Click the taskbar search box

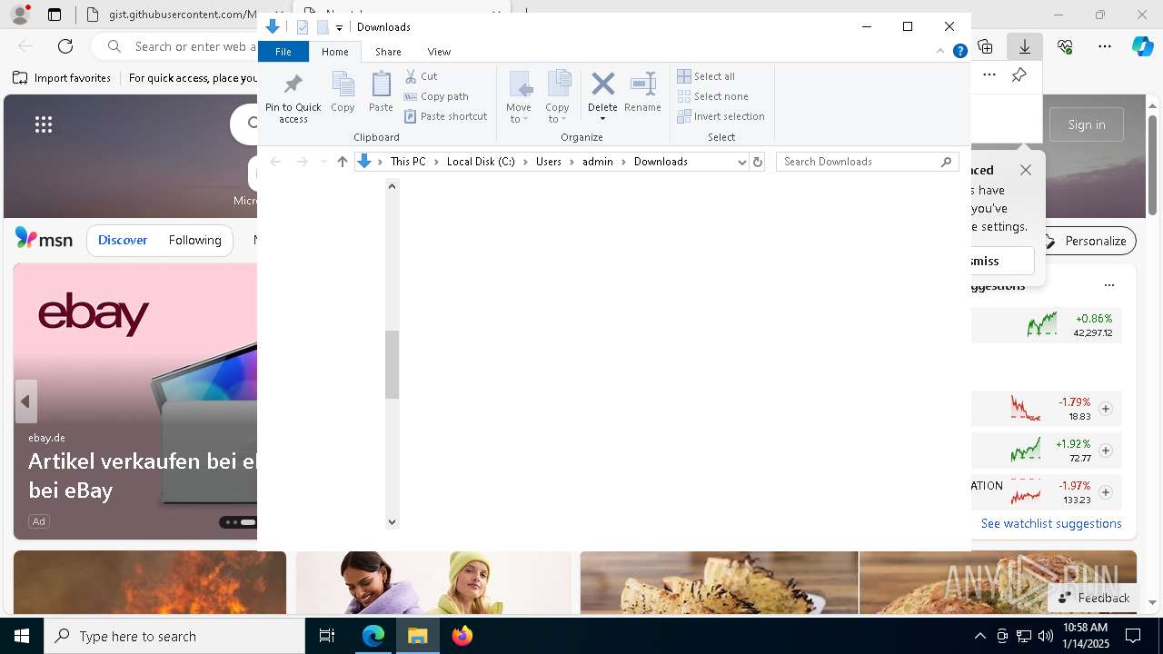tap(174, 636)
